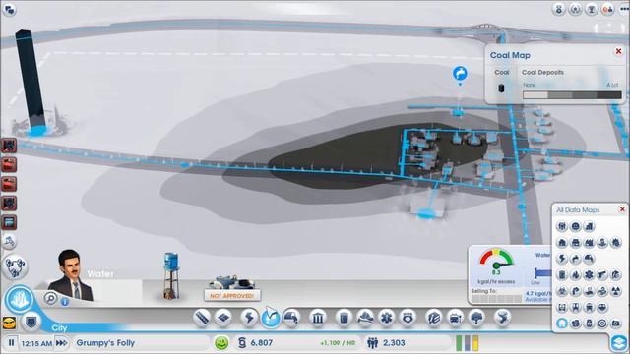Open the Power lightning-bolt menu
Image resolution: width=630 pixels, height=354 pixels.
click(249, 318)
